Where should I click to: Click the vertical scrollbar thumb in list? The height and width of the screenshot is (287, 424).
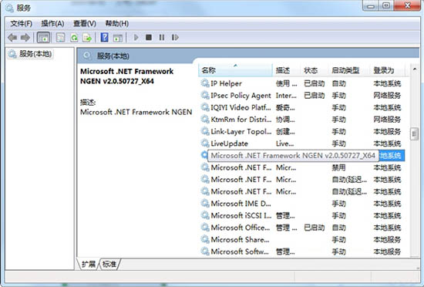tap(414, 133)
